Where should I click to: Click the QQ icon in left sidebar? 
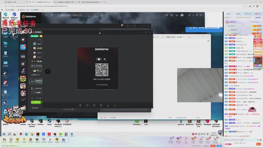coord(23,57)
